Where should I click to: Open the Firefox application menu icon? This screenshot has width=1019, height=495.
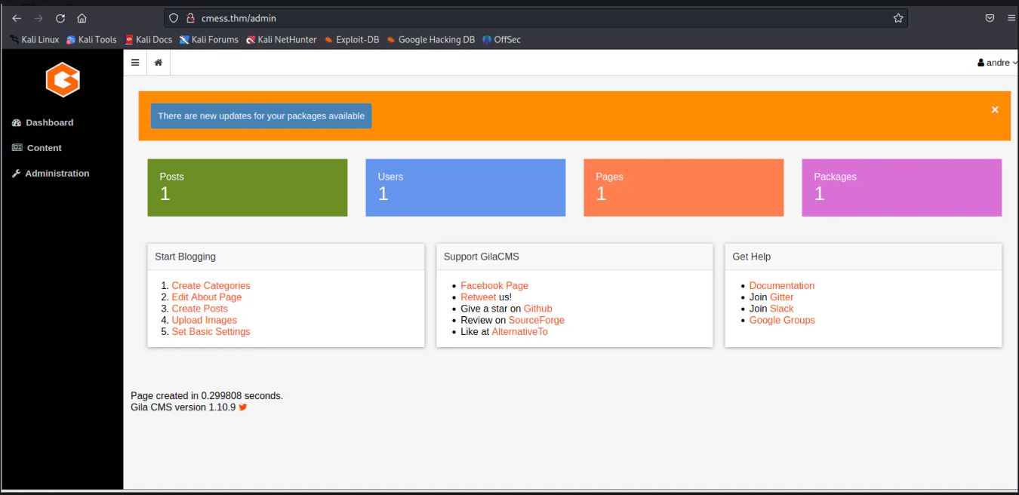coord(1011,18)
